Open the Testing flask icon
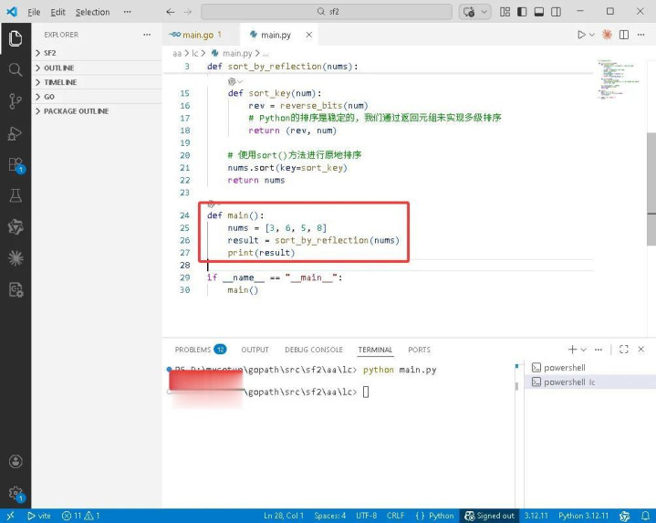 click(x=15, y=195)
